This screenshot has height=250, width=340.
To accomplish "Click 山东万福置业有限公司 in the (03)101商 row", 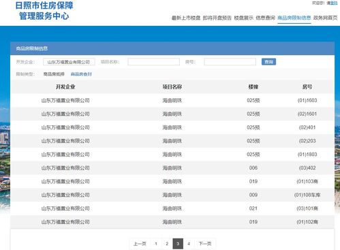I will pyautogui.click(x=65, y=208).
